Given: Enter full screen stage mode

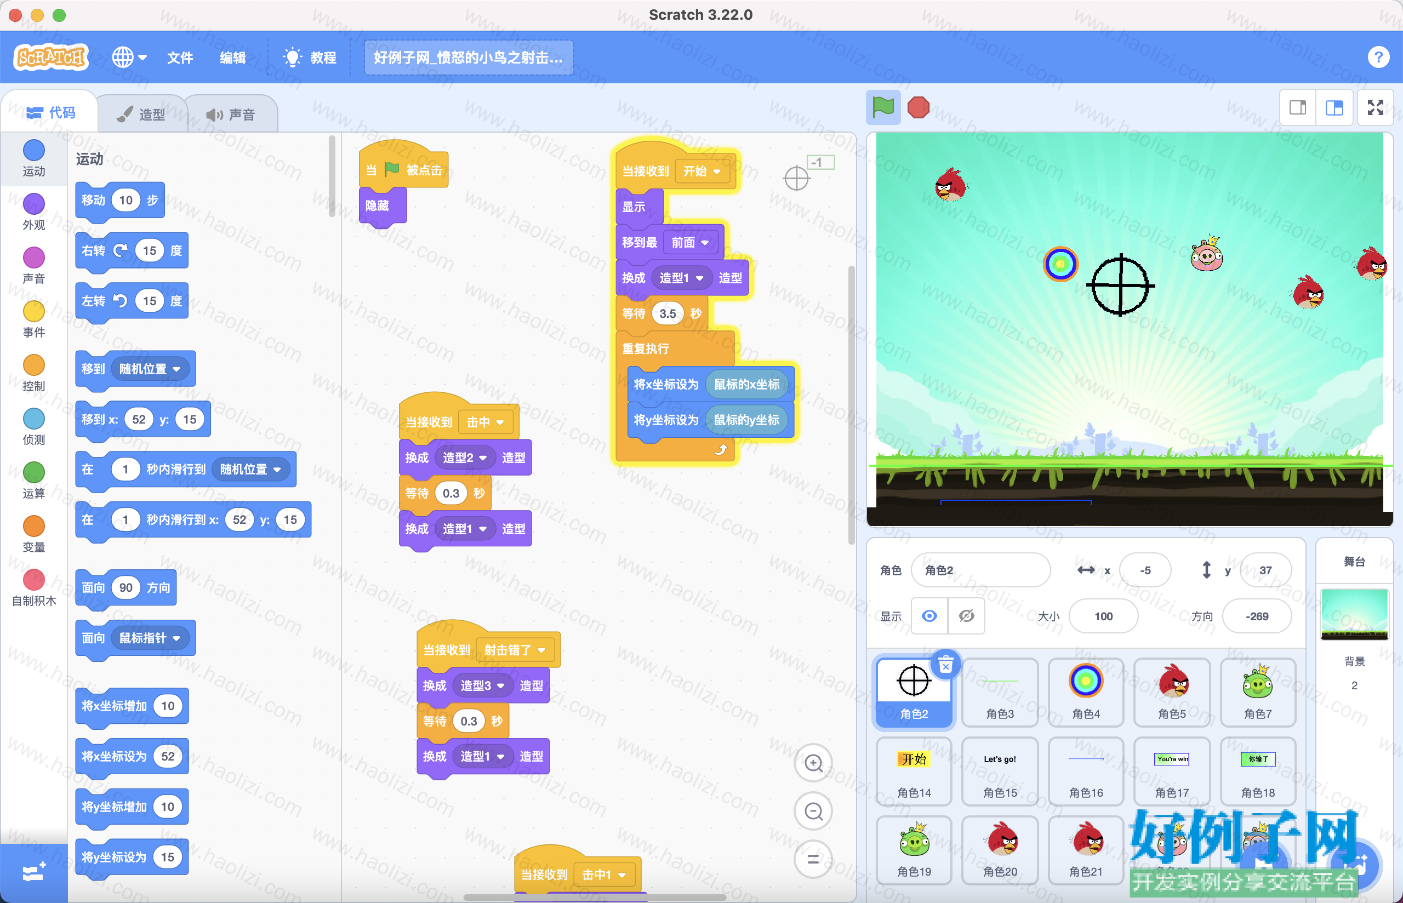Looking at the screenshot, I should [x=1376, y=107].
